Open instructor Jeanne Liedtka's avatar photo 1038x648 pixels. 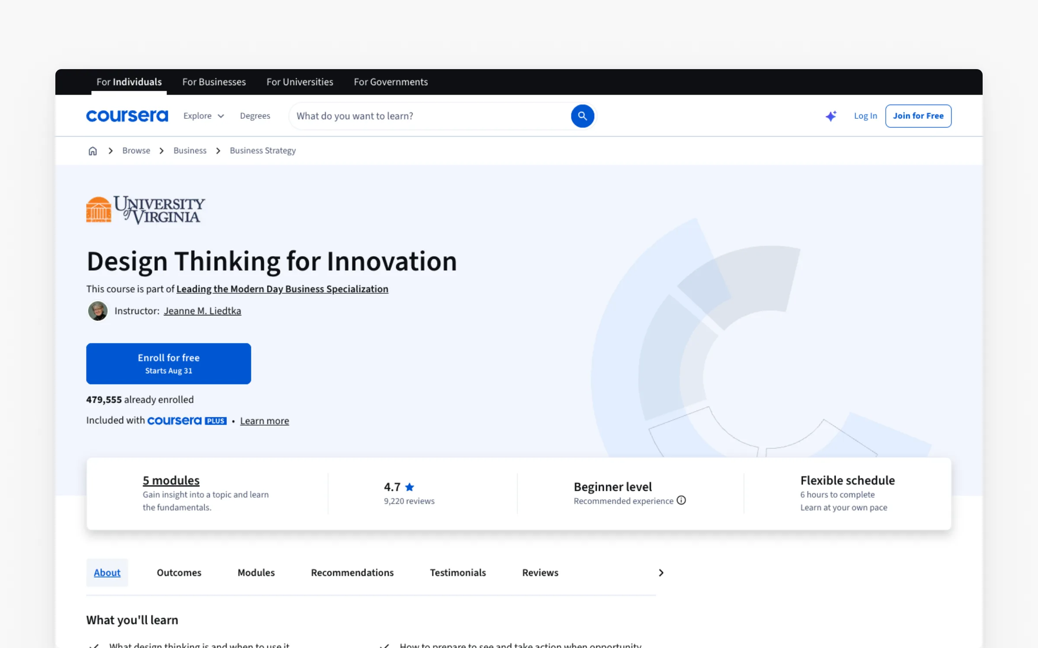(98, 311)
